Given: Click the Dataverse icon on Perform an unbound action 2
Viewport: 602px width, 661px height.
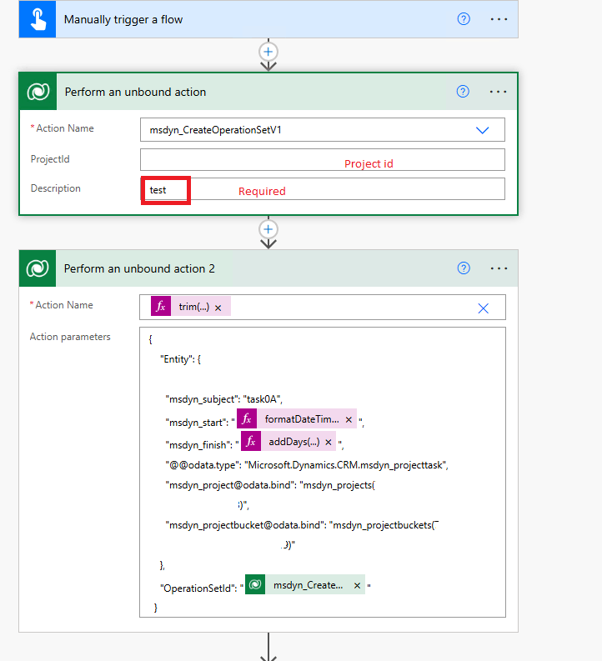Looking at the screenshot, I should [x=38, y=268].
